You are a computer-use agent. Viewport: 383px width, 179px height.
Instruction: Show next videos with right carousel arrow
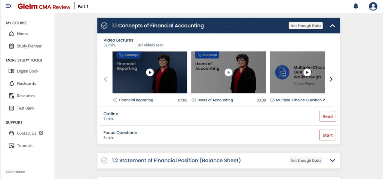[331, 79]
